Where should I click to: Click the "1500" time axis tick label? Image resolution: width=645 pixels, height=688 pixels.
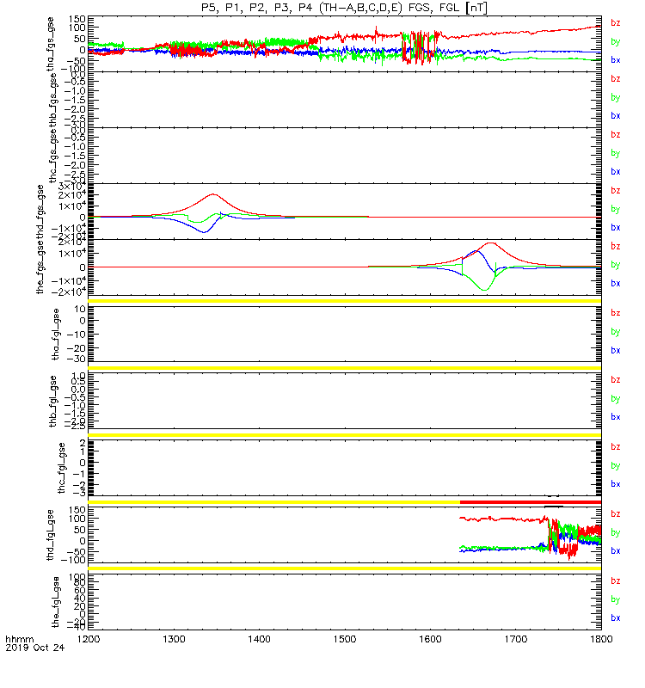[345, 639]
